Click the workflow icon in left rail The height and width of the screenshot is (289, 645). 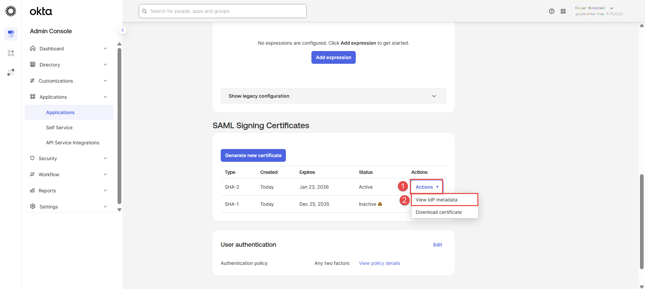tap(11, 72)
